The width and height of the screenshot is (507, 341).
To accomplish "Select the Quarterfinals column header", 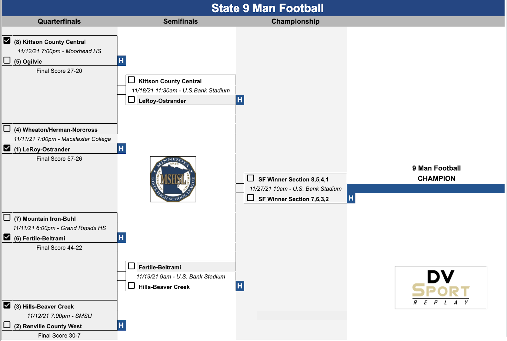I will coord(59,22).
